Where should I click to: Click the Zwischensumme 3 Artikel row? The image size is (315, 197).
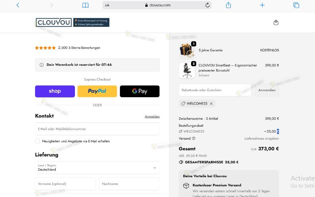tap(229, 119)
